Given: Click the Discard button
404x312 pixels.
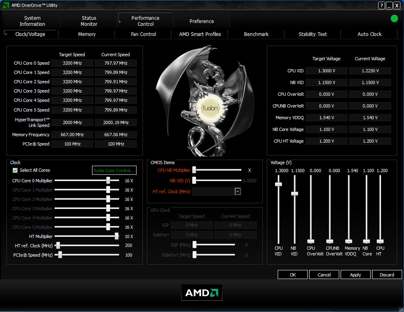Looking at the screenshot, I should [x=387, y=275].
